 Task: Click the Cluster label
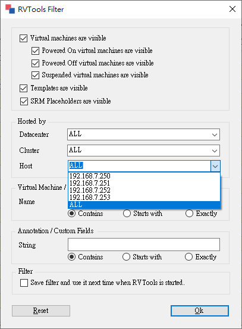click(x=29, y=151)
